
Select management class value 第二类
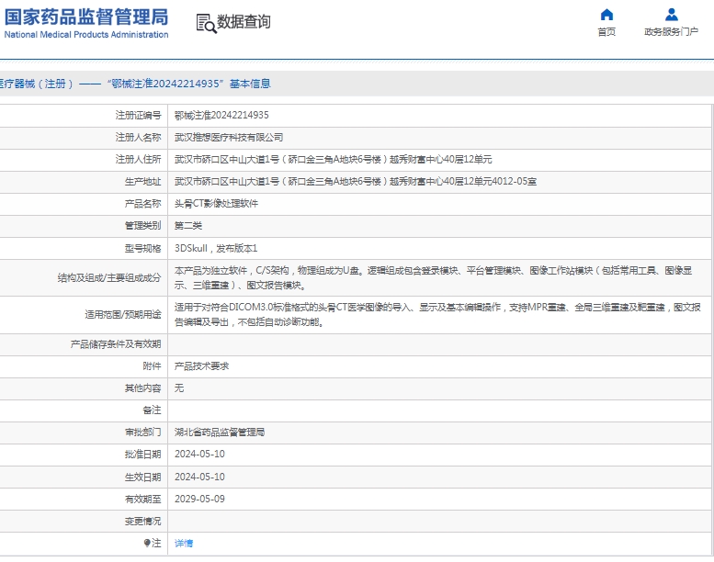click(x=188, y=226)
